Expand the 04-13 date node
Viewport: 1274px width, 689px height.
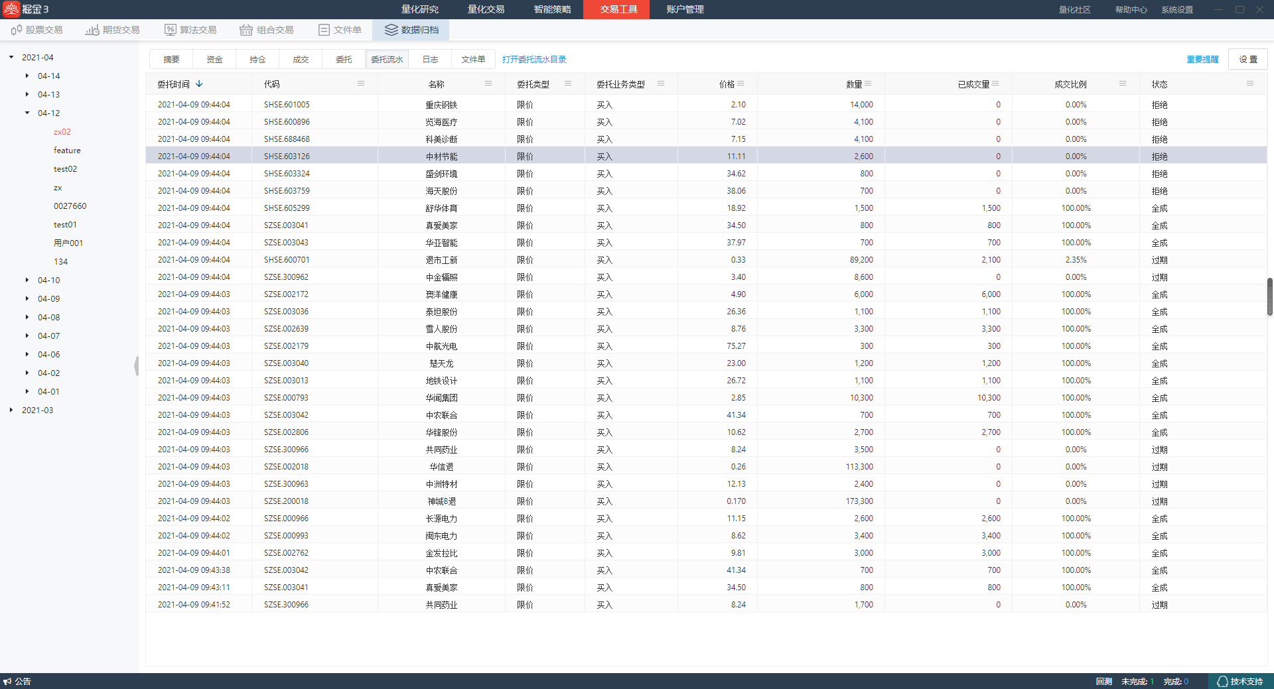pyautogui.click(x=27, y=95)
